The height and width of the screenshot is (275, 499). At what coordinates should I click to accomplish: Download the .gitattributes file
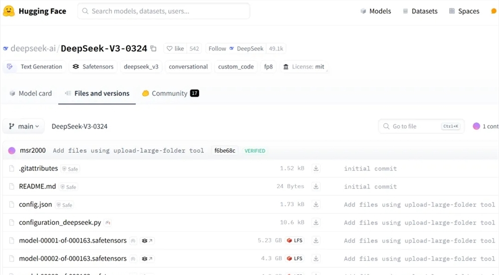pyautogui.click(x=316, y=168)
